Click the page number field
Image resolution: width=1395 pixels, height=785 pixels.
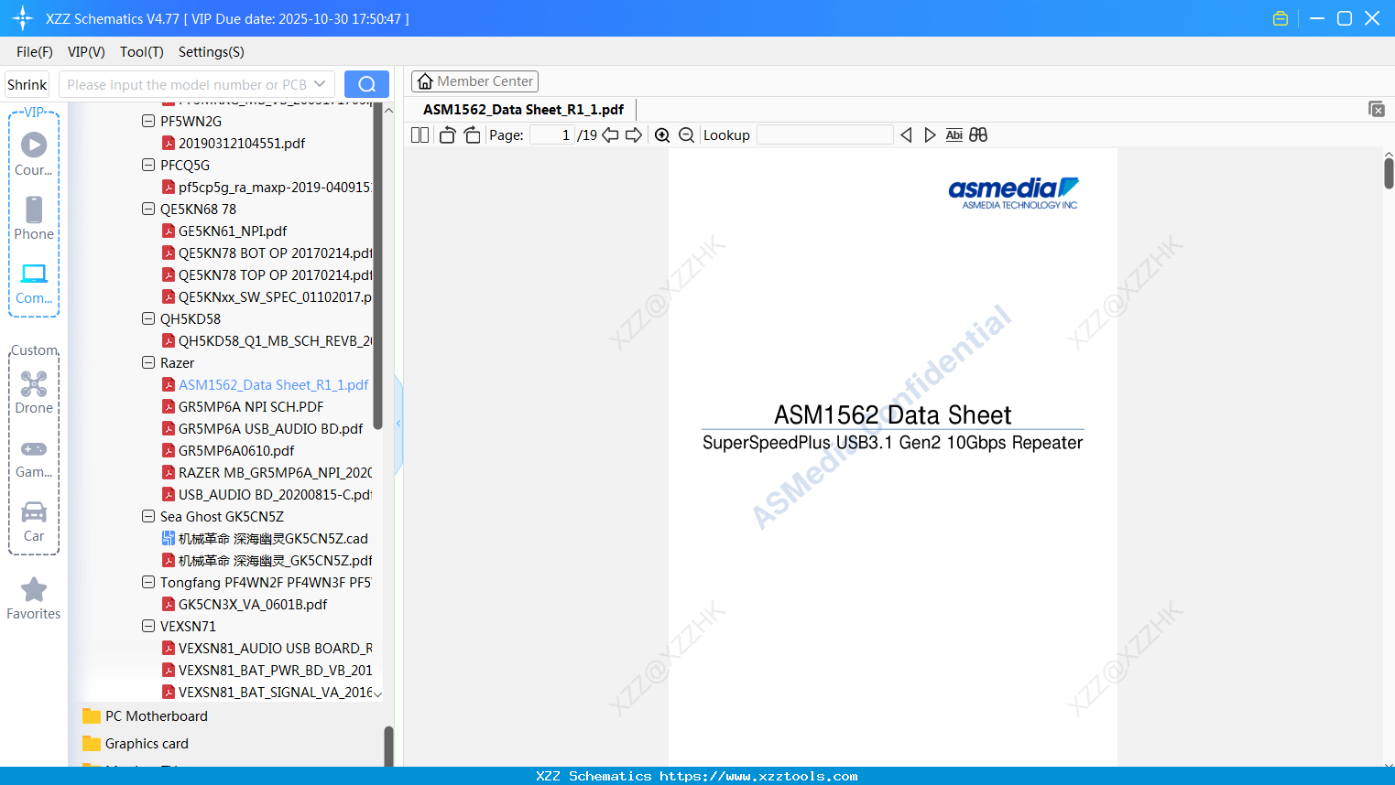point(552,135)
